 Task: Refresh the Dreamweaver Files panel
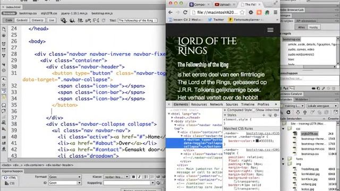pyautogui.click(x=288, y=112)
